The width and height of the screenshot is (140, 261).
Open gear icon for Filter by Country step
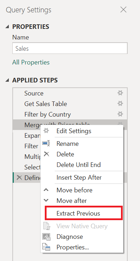(x=120, y=114)
